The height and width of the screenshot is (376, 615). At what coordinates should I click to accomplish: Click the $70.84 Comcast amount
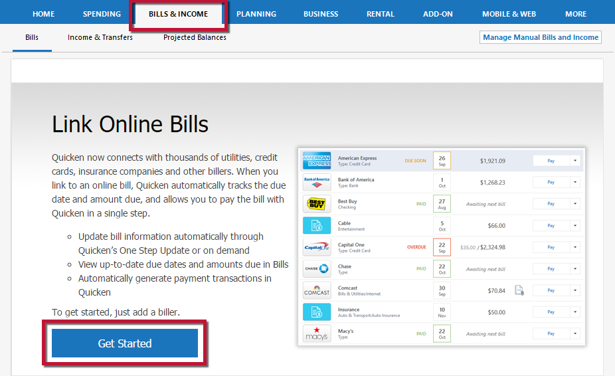(497, 291)
